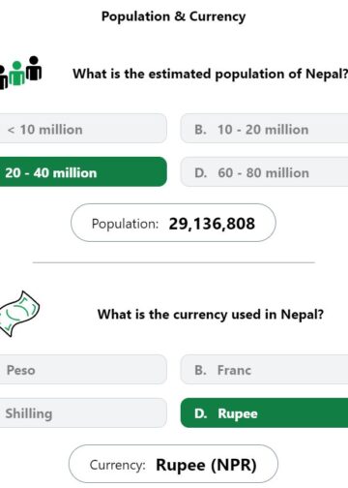Click the Currency Rupee (NPR) result pill
The image size is (348, 488).
[173, 464]
